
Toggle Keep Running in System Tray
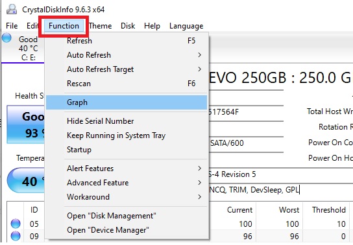tap(127, 135)
